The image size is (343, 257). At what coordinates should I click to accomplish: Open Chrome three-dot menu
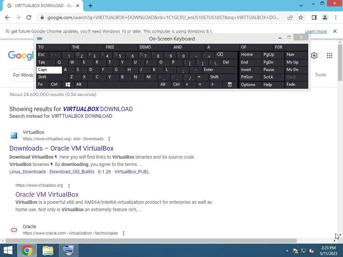coord(336,17)
